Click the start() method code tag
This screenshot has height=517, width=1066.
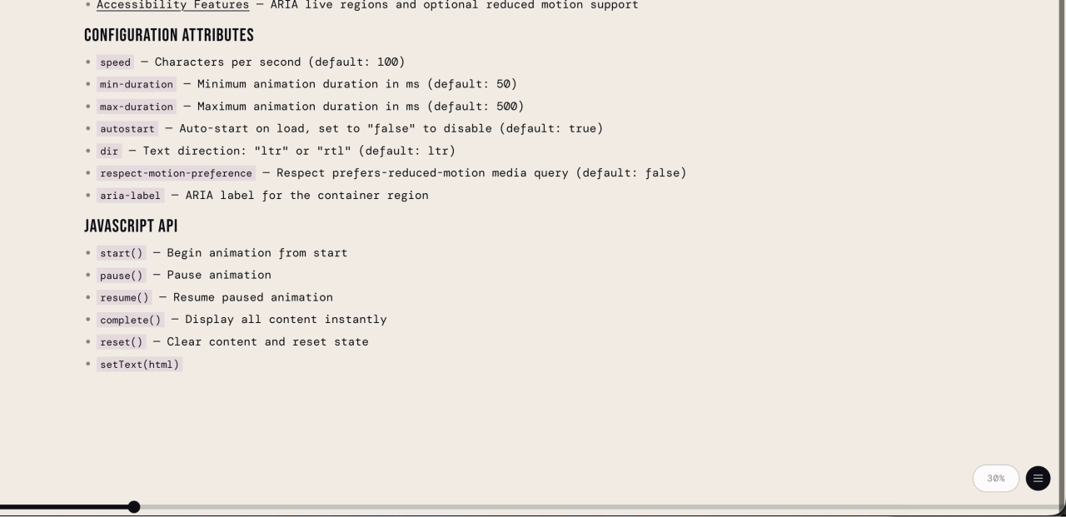click(122, 253)
